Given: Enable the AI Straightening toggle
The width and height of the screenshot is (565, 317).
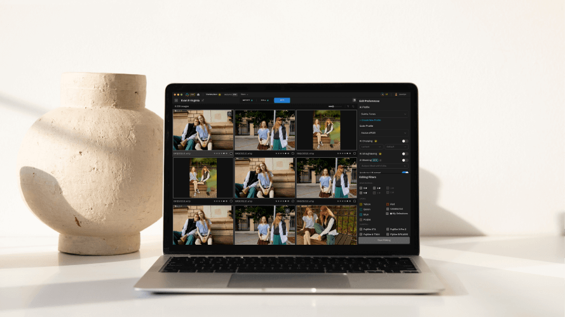Looking at the screenshot, I should 404,153.
